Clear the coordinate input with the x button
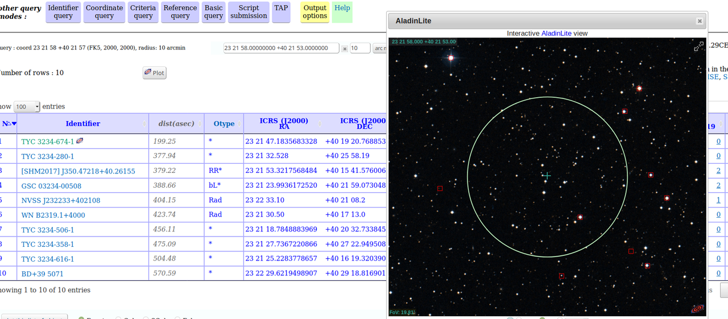The width and height of the screenshot is (728, 319). (345, 49)
